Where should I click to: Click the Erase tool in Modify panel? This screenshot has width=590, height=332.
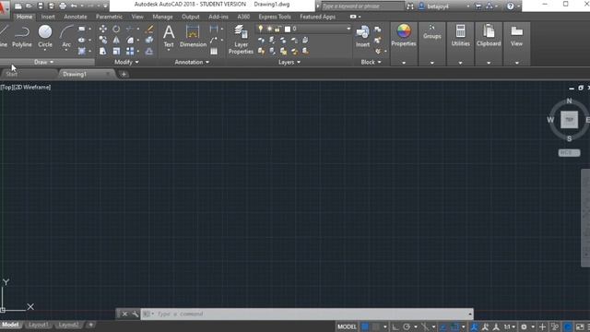[x=149, y=29]
